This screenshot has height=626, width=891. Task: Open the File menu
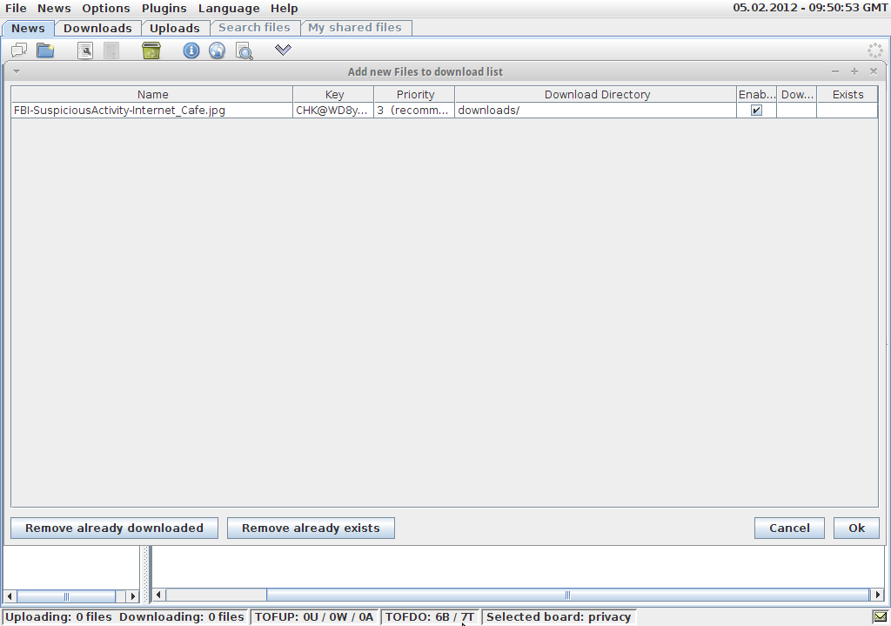pyautogui.click(x=16, y=9)
